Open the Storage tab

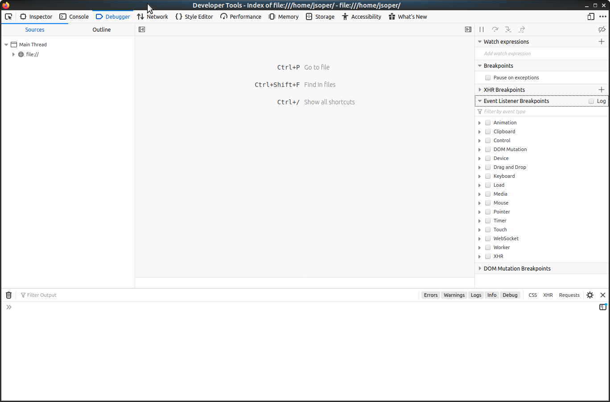pos(320,16)
